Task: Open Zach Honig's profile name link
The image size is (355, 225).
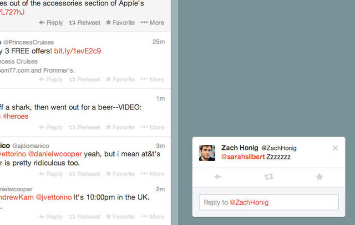Action: [239, 148]
